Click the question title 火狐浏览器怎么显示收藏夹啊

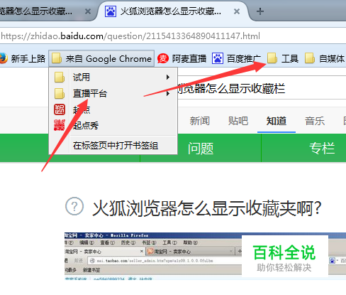(207, 208)
